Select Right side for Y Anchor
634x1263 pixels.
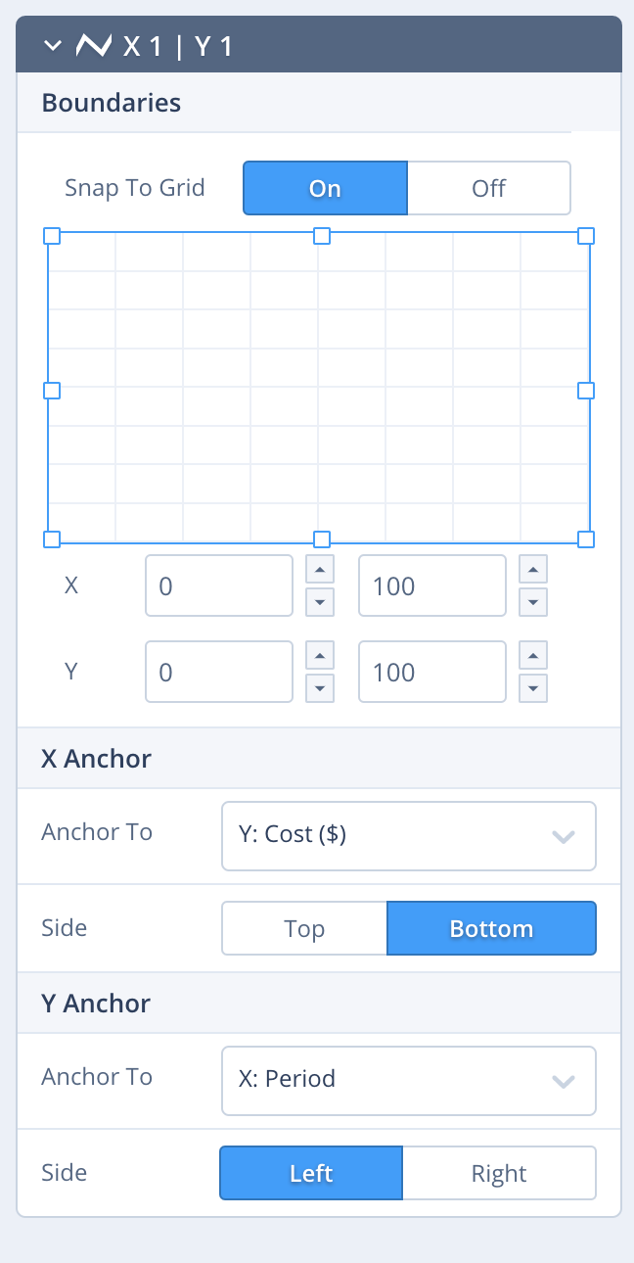(x=499, y=1173)
